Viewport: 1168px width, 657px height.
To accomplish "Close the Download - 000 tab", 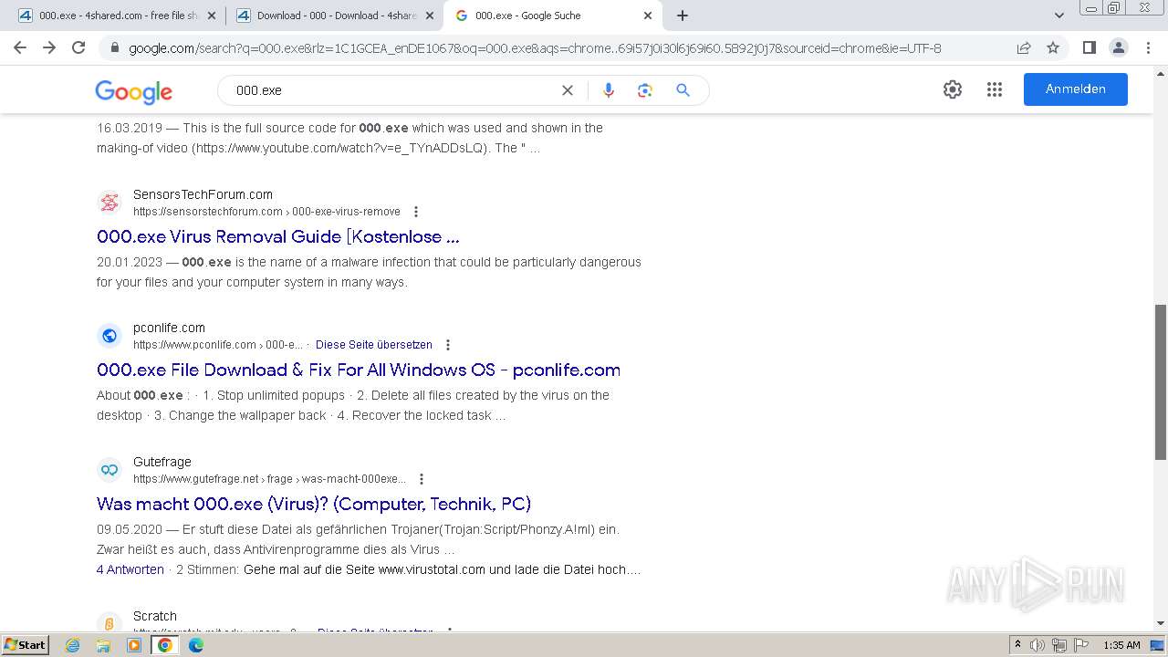I will coord(430,16).
